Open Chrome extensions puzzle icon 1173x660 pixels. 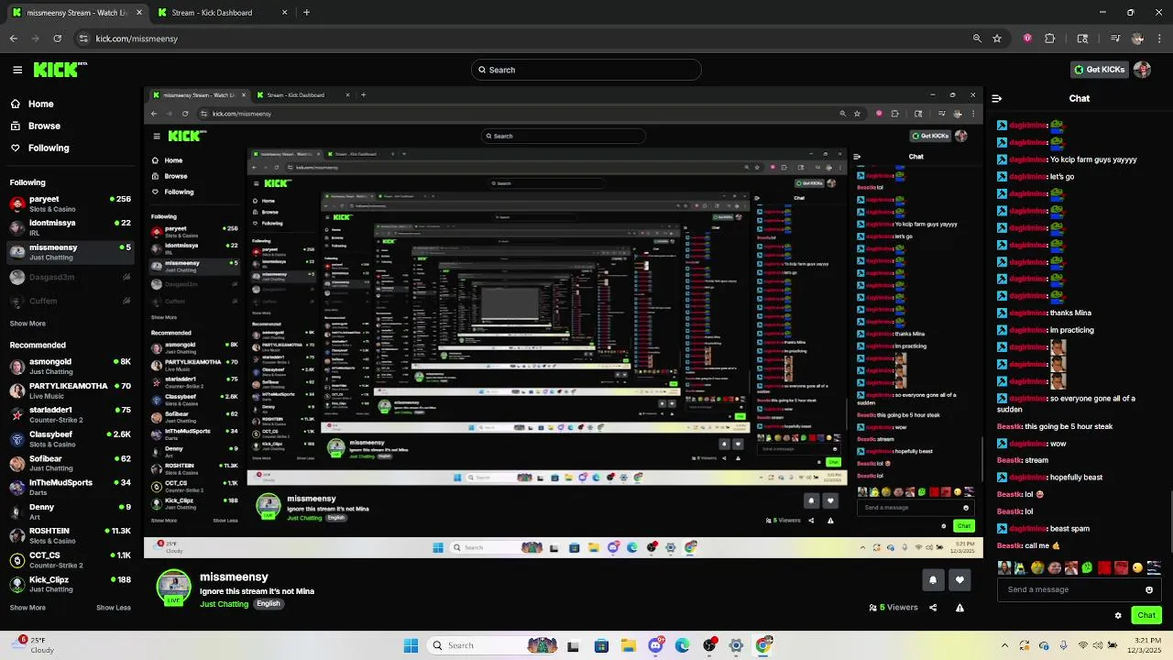[x=1050, y=38]
